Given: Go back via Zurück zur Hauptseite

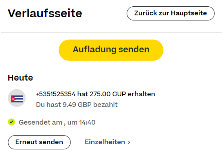Looking at the screenshot, I should tap(170, 13).
